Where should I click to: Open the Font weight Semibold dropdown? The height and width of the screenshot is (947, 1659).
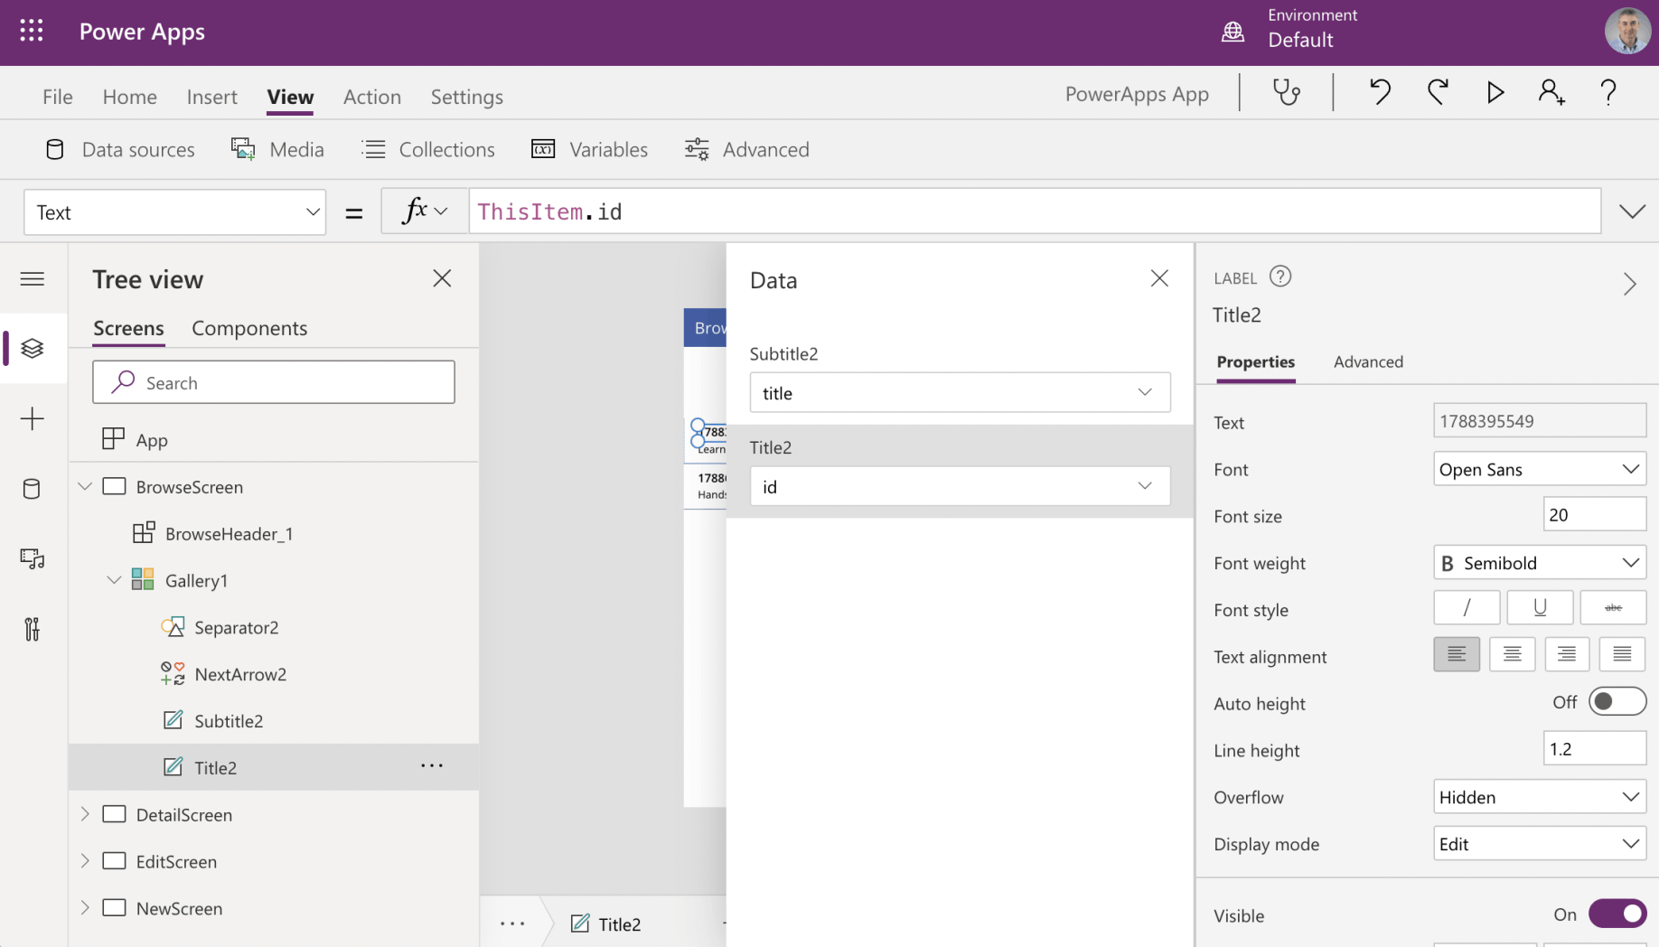(1539, 563)
